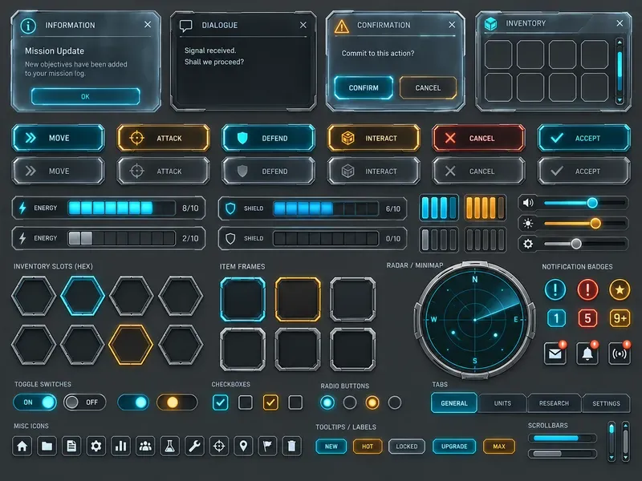Click the gray settings slider handle
This screenshot has height=481, width=642.
(576, 244)
